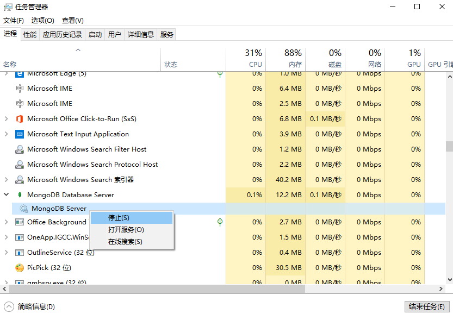Screen dimensions: 453x320
Task: Click the horizontal scrollbar left arrow
Action: tap(4, 288)
